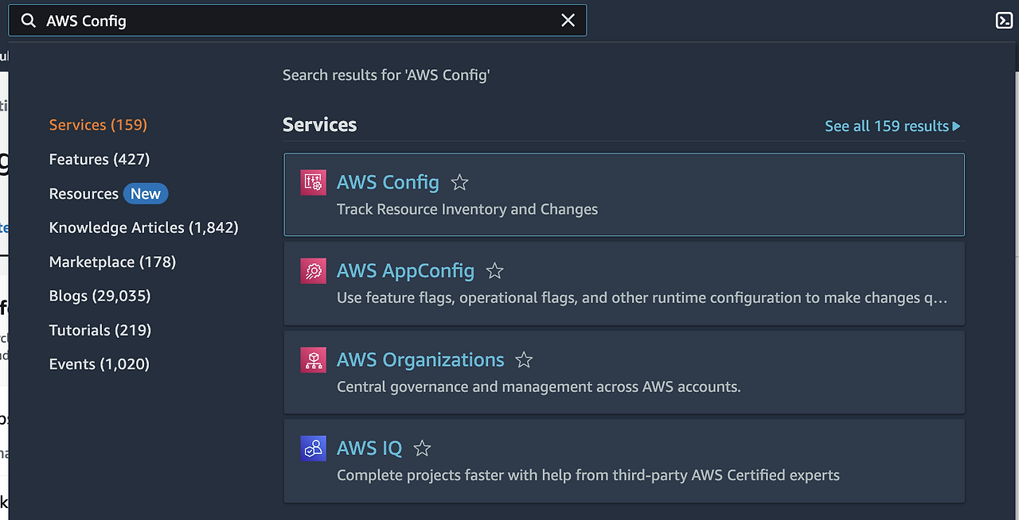Screen dimensions: 1019x520
Task: Favorite AWS Config with the star
Action: 459,183
